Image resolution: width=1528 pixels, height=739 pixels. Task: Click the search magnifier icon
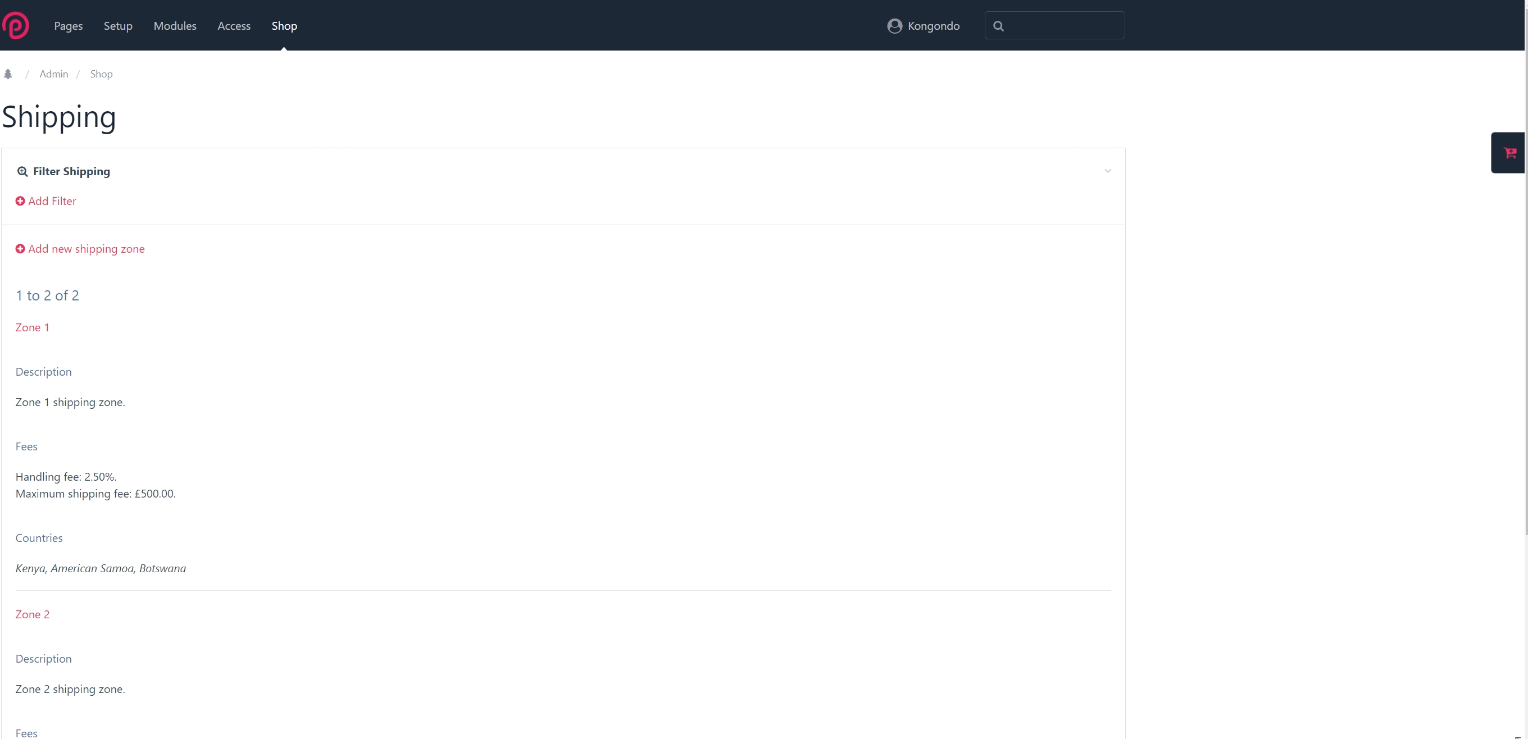coord(998,25)
